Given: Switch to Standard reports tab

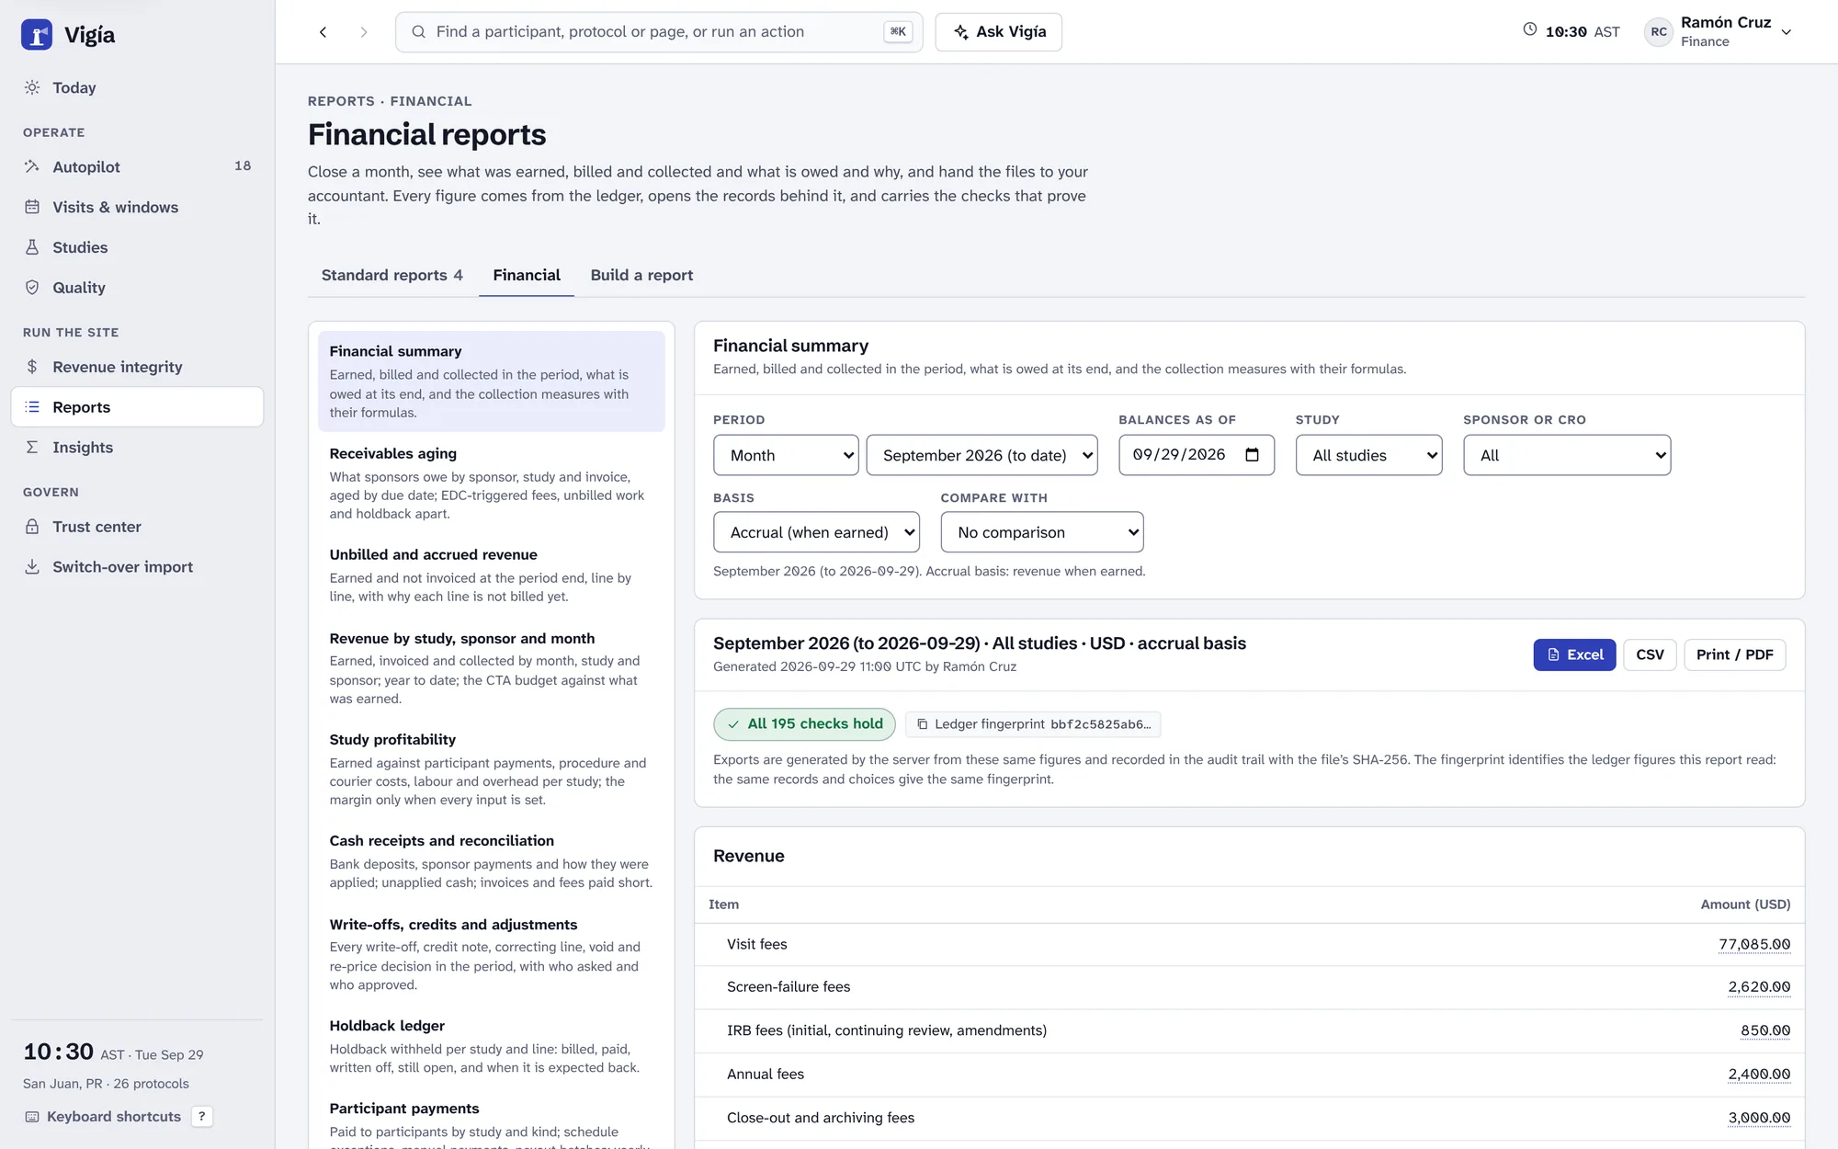Looking at the screenshot, I should [392, 276].
